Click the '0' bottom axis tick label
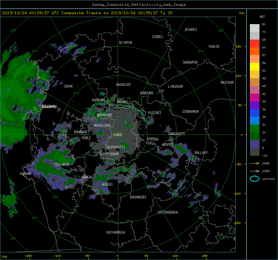This screenshot has height=260, width=278. point(117,256)
